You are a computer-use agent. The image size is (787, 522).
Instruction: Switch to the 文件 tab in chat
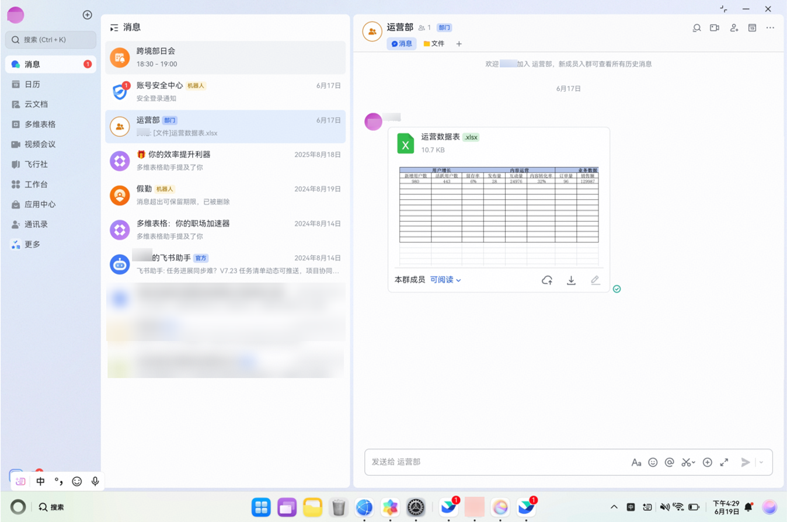point(434,44)
